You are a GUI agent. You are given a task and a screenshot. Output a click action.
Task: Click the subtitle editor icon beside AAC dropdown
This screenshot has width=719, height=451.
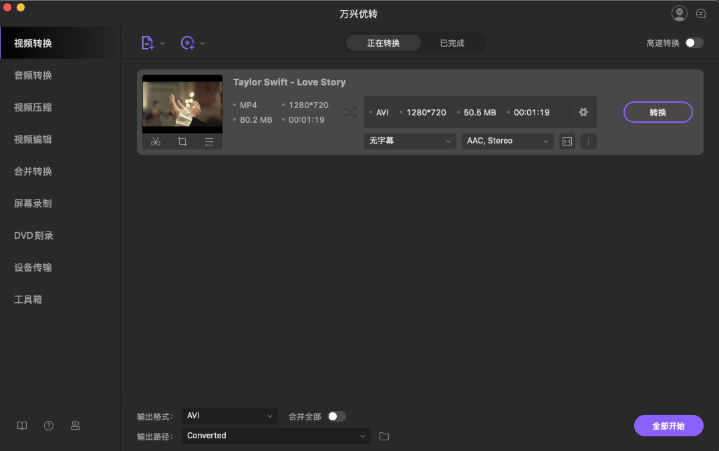[x=567, y=141]
